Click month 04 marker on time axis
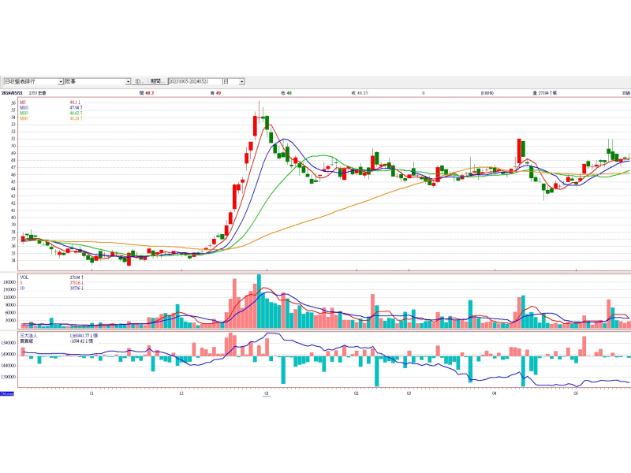Screen dimensions: 631x473 pyautogui.click(x=494, y=392)
